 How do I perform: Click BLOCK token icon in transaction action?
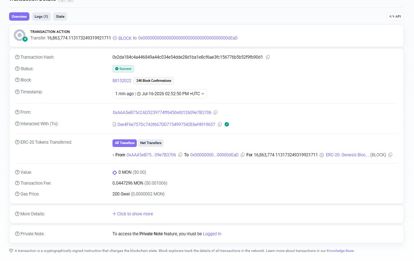(115, 38)
